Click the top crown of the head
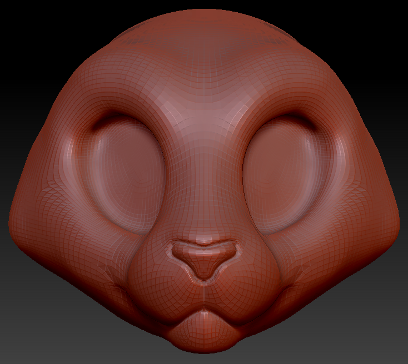Screen dimensions: 408x364 [204, 28]
